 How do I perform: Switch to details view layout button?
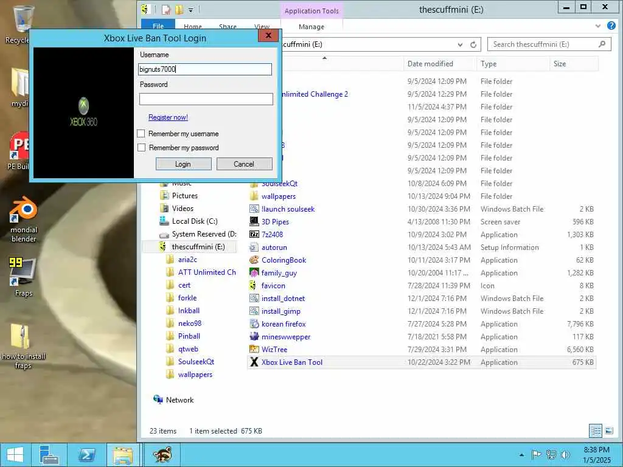coord(595,431)
